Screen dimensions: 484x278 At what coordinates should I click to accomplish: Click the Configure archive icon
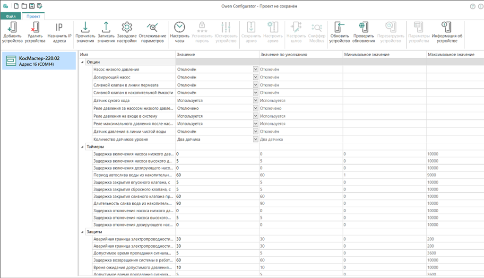[x=273, y=27]
